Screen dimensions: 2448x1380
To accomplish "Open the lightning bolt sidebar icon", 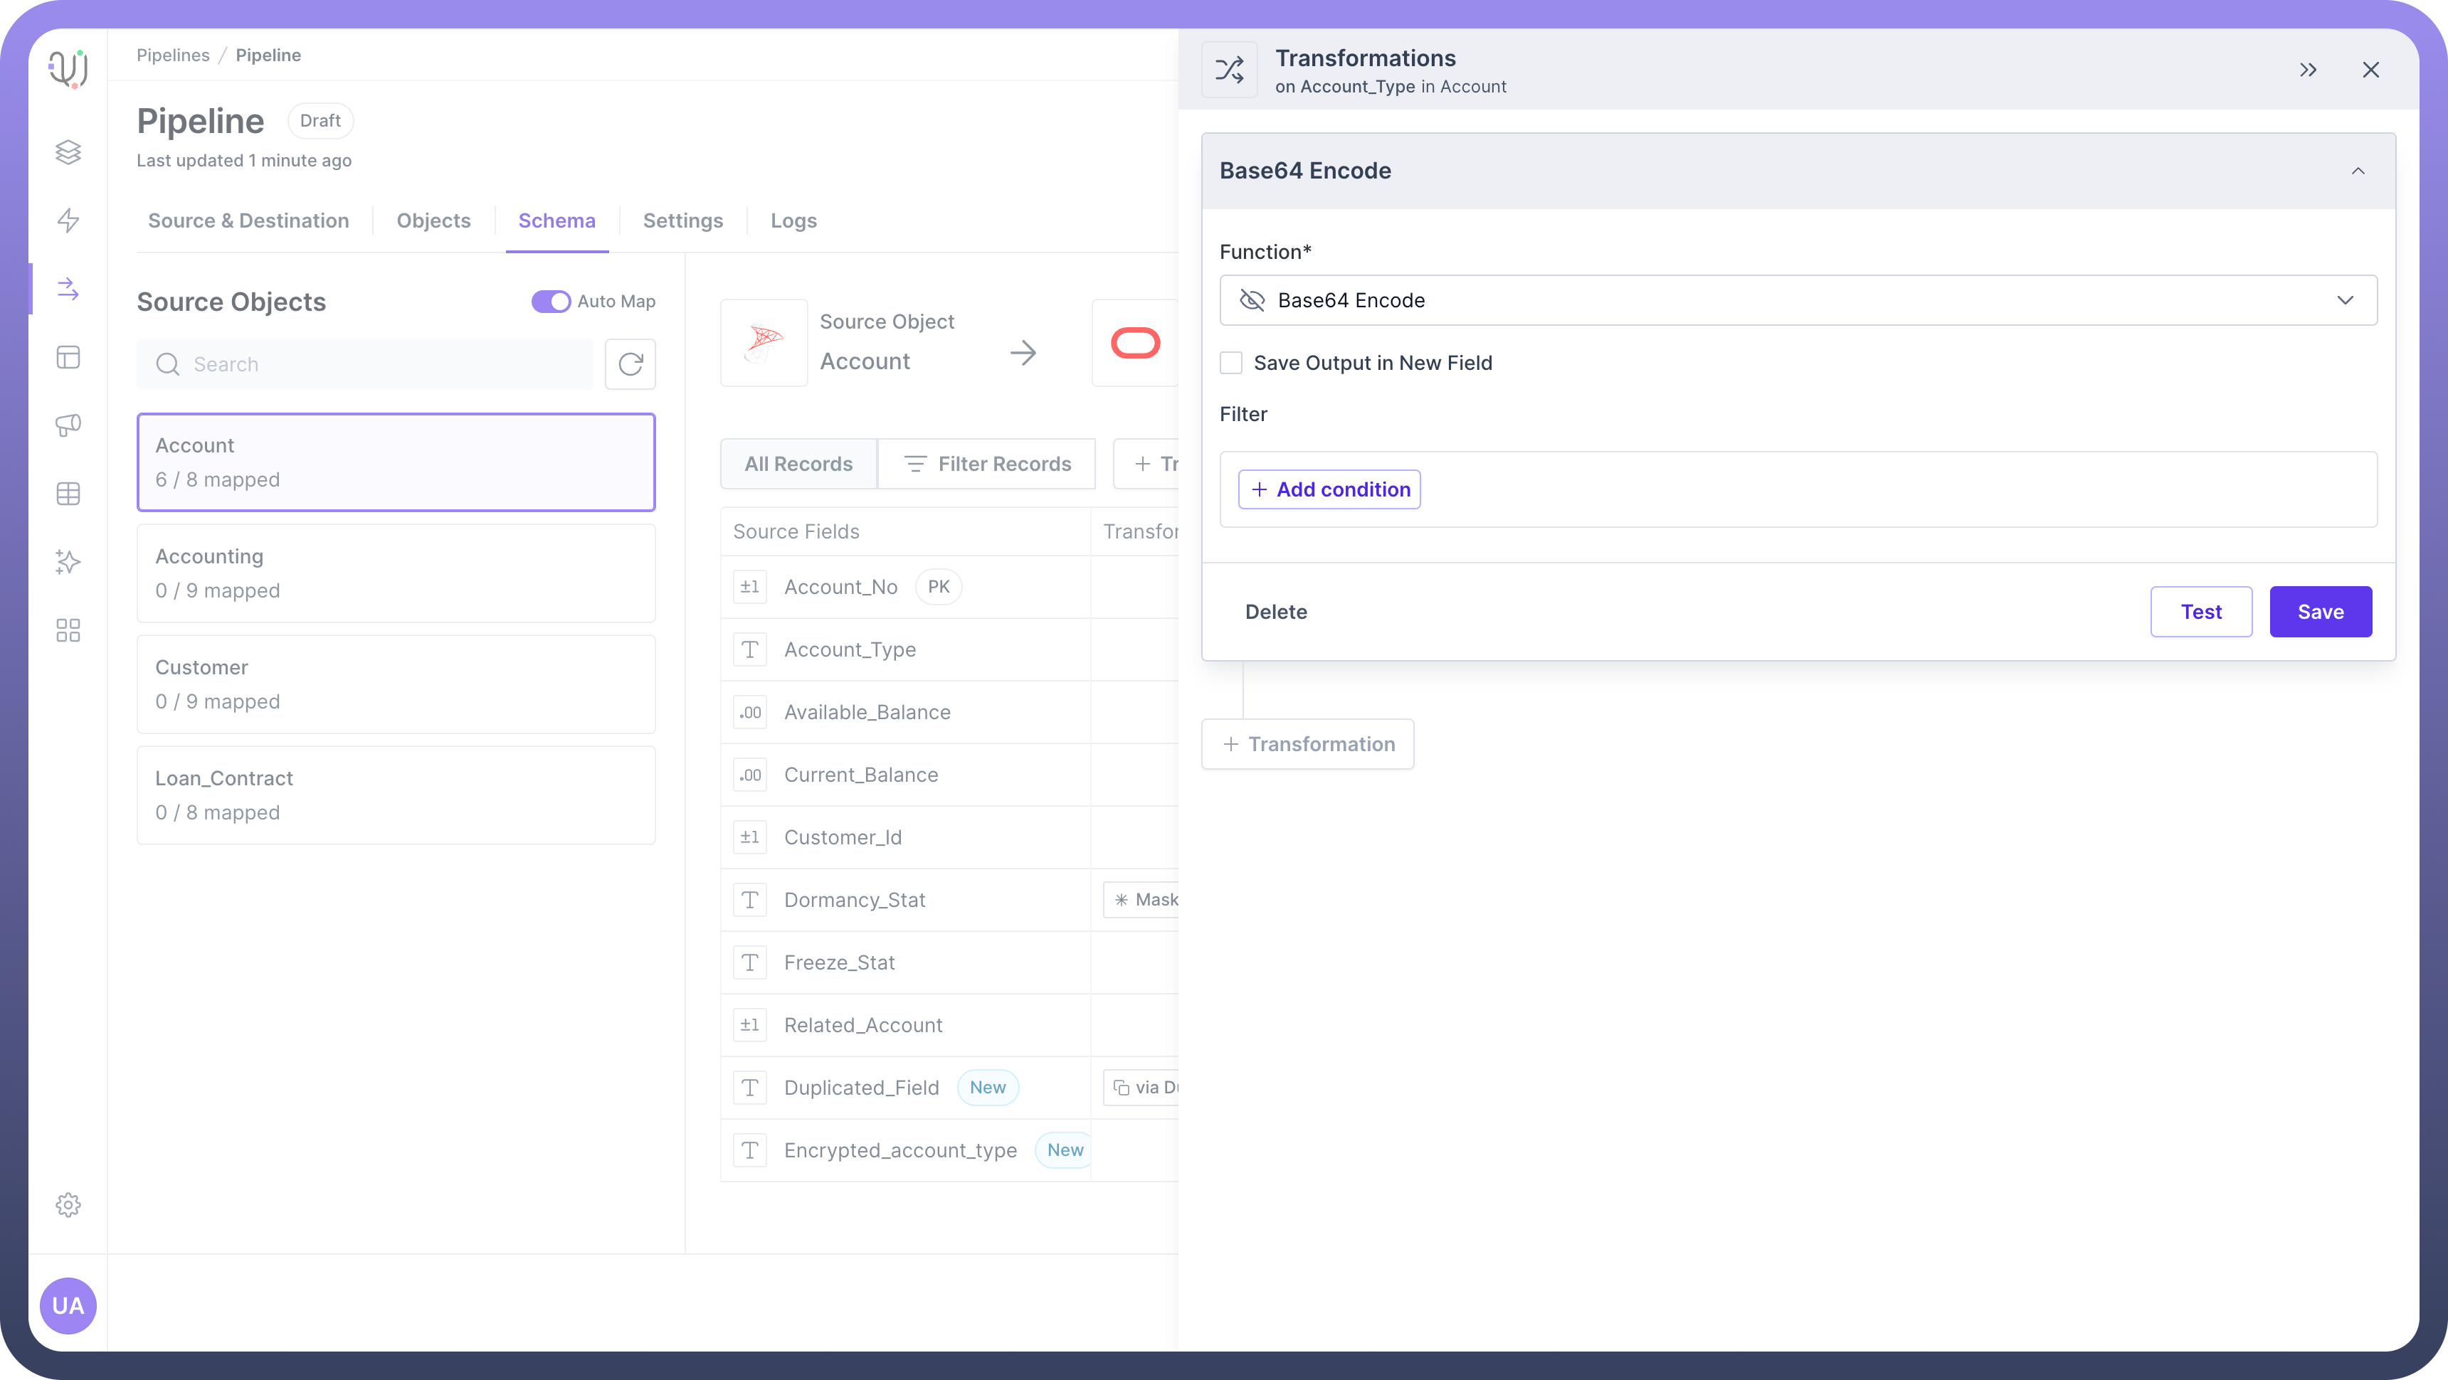I will (68, 221).
